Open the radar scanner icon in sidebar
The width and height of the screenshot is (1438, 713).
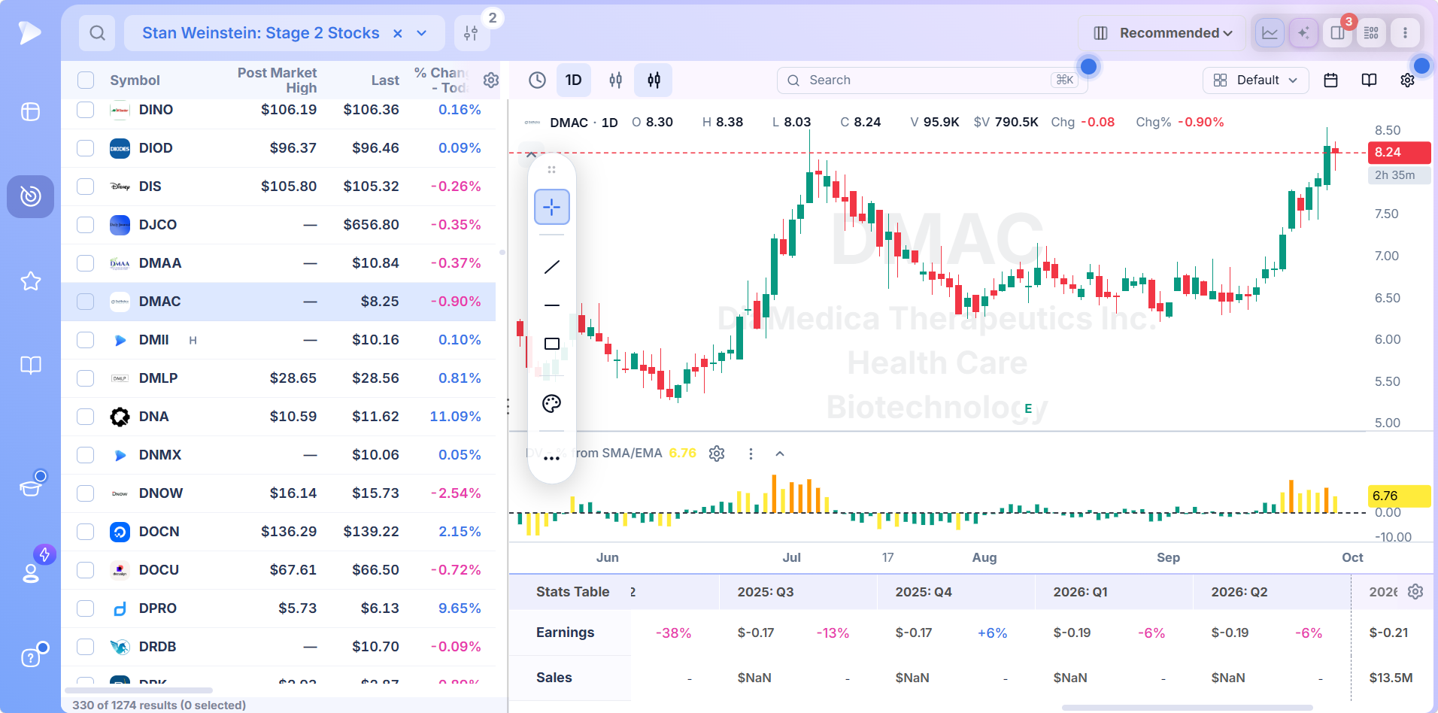click(x=30, y=196)
